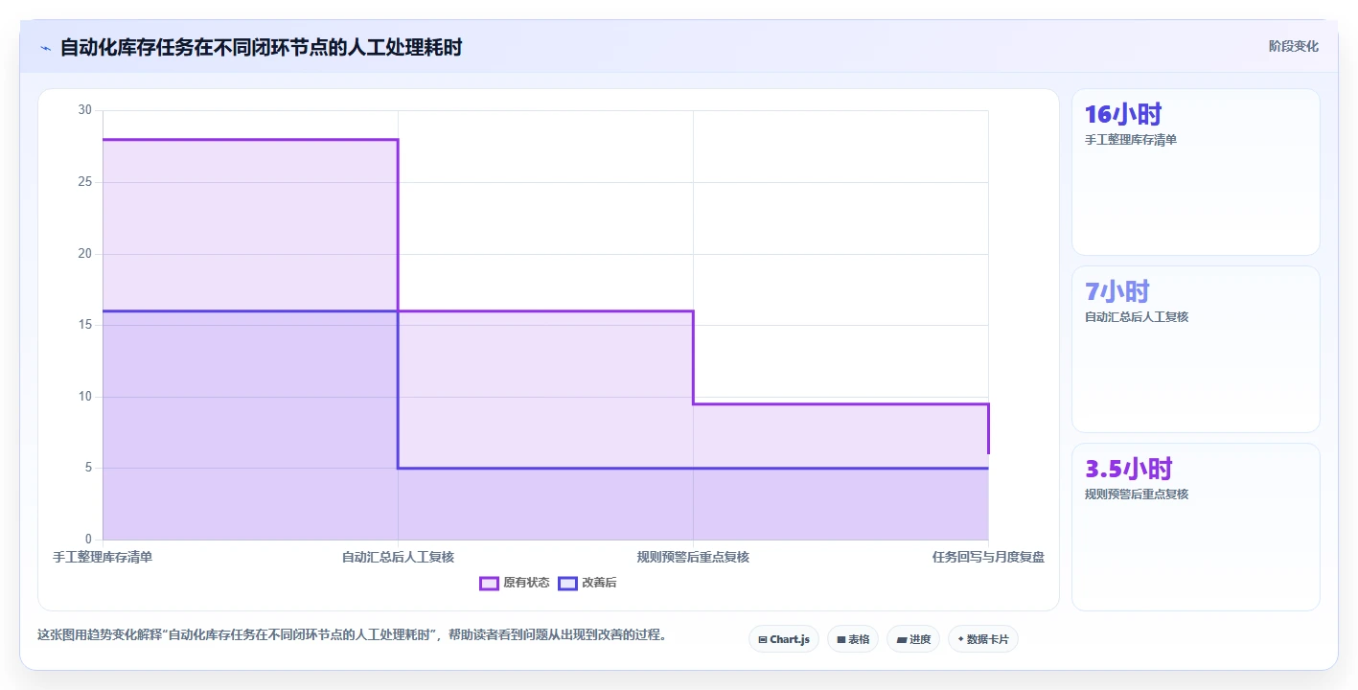The image size is (1358, 690).
Task: Click the 表格 tag
Action: (x=853, y=639)
